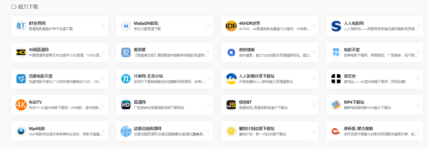428x149 pixels.
Task: Click the 人人电影网 blue S logo
Action: (x=336, y=26)
